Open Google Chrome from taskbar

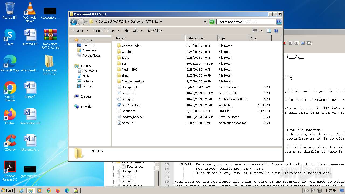pyautogui.click(x=49, y=190)
